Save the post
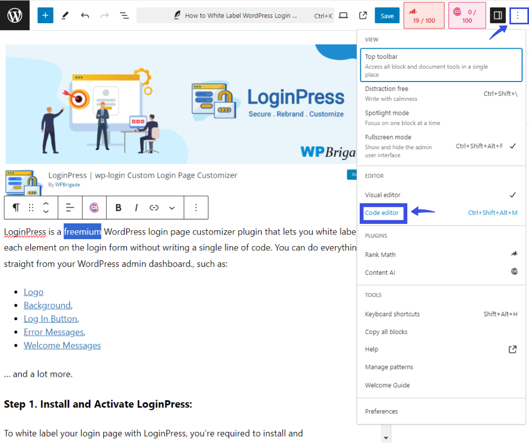The image size is (529, 443). 387,15
